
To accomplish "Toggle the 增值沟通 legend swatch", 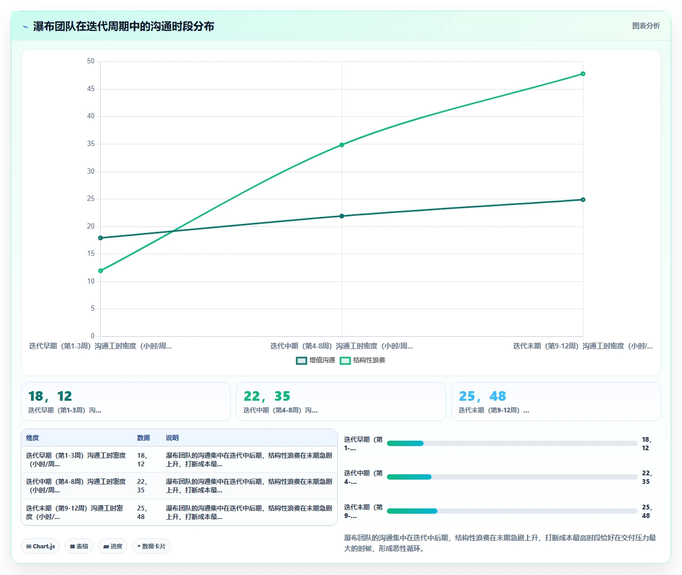I will coord(302,361).
